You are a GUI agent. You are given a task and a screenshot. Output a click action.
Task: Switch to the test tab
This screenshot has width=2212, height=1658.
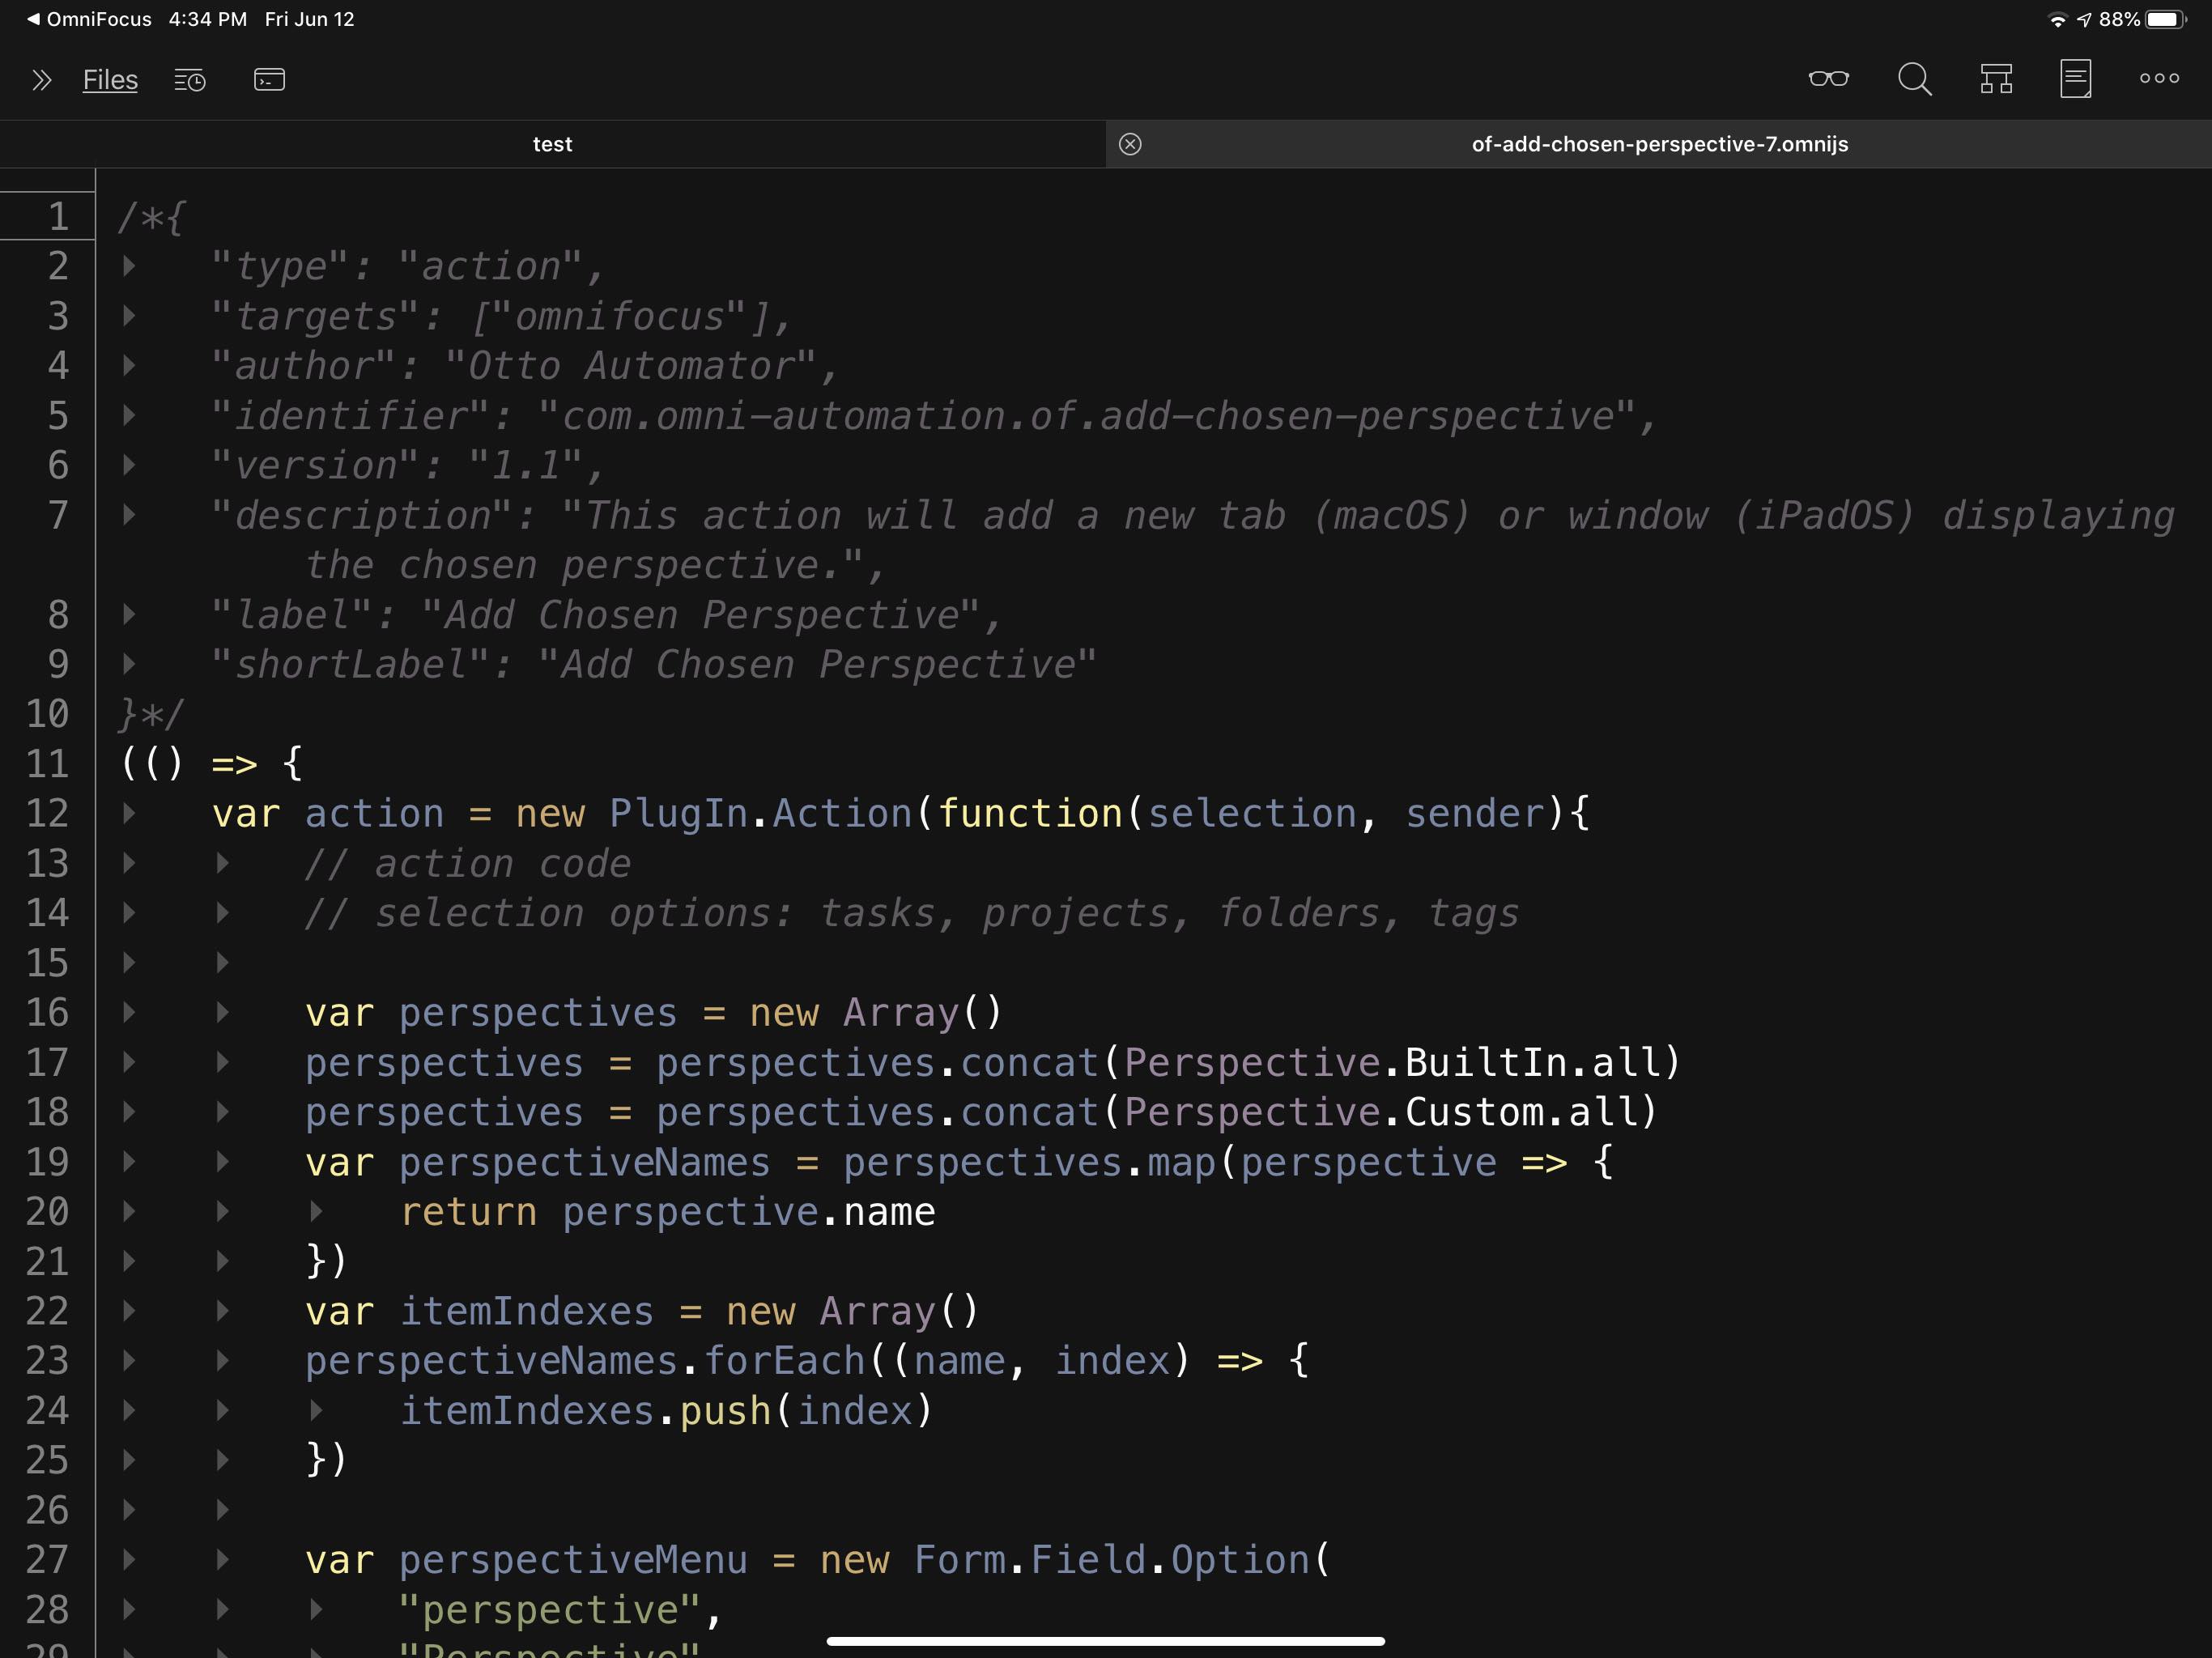tap(552, 144)
